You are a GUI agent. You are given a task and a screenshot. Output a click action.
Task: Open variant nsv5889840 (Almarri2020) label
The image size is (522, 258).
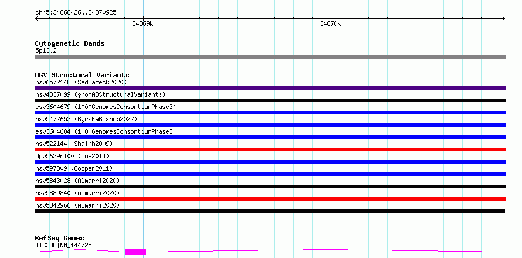click(x=77, y=193)
